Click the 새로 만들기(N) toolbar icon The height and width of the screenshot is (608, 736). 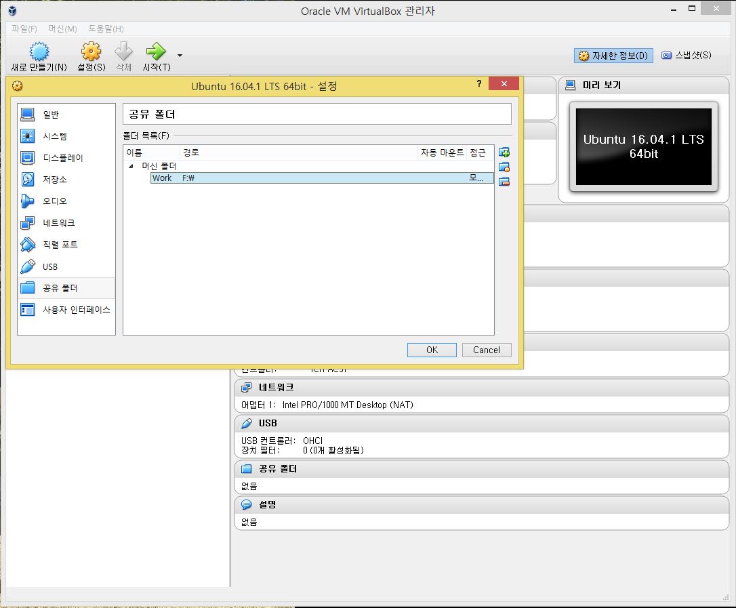click(x=39, y=52)
